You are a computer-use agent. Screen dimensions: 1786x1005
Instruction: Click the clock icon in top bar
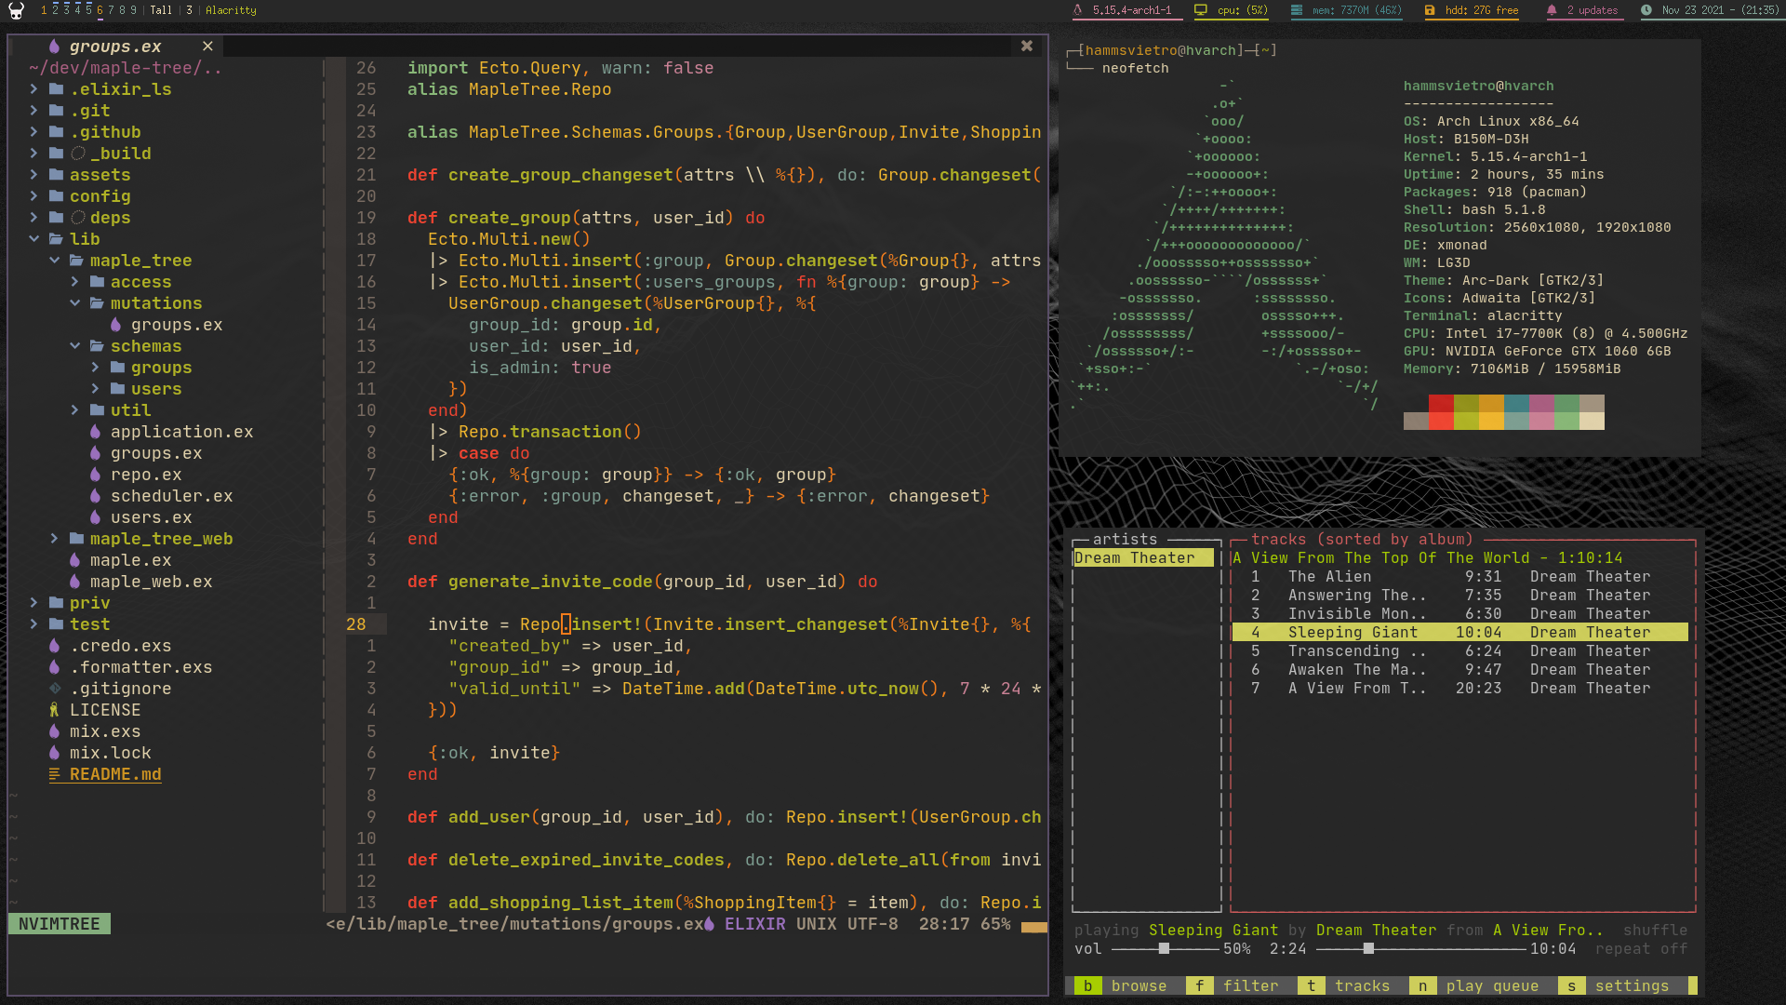click(x=1646, y=10)
